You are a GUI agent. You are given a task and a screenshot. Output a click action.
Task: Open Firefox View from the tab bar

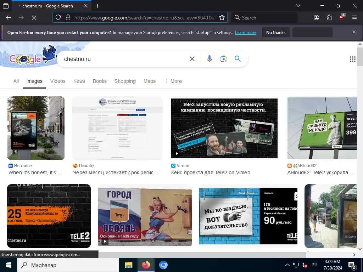coord(6,6)
